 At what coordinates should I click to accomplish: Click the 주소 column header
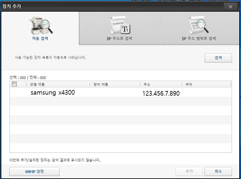[x=147, y=84]
